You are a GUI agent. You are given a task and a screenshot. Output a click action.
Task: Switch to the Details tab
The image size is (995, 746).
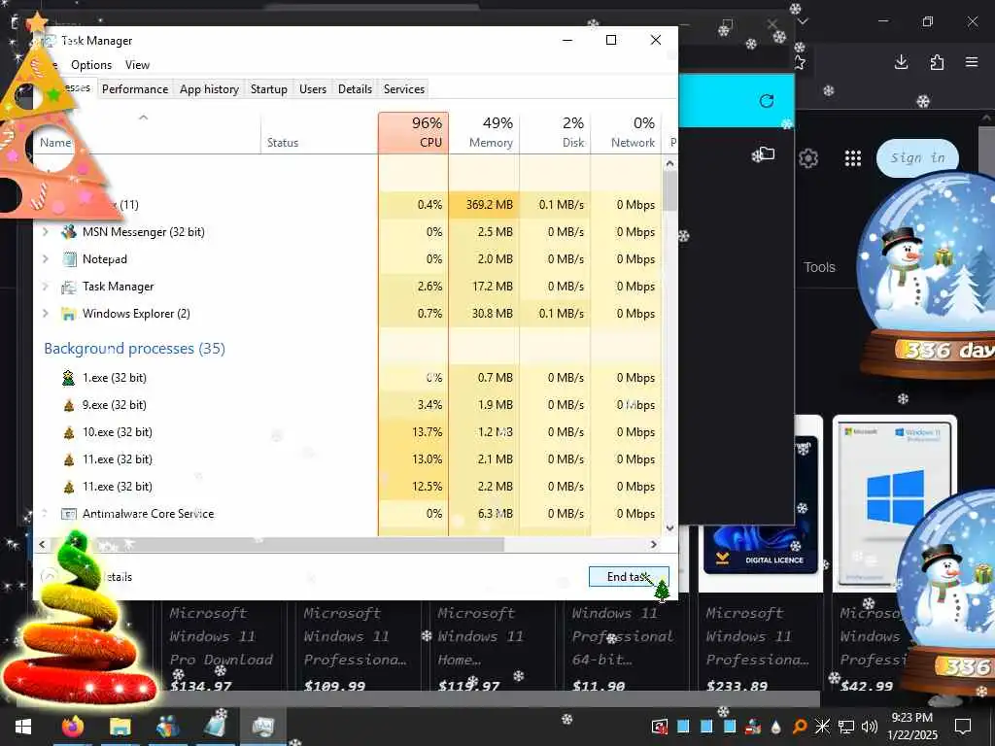355,88
